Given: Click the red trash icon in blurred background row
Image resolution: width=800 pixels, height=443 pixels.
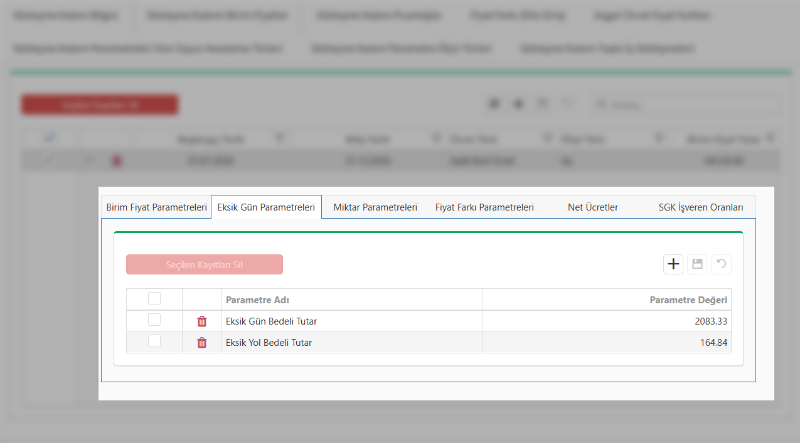Looking at the screenshot, I should [117, 161].
